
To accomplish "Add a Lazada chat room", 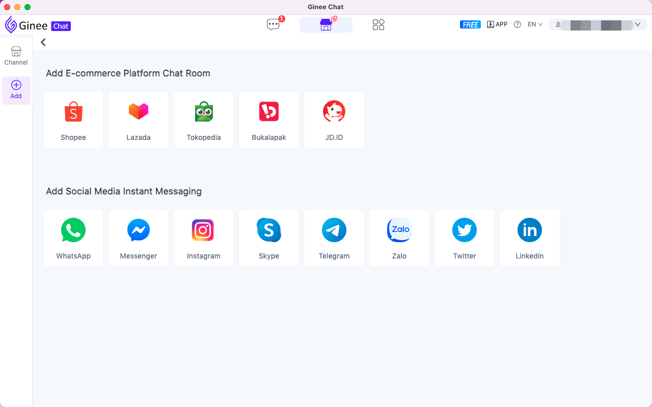I will (139, 120).
